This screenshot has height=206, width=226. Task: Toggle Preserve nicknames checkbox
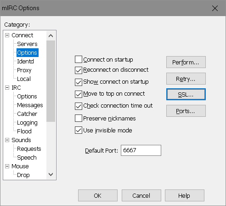coord(79,118)
